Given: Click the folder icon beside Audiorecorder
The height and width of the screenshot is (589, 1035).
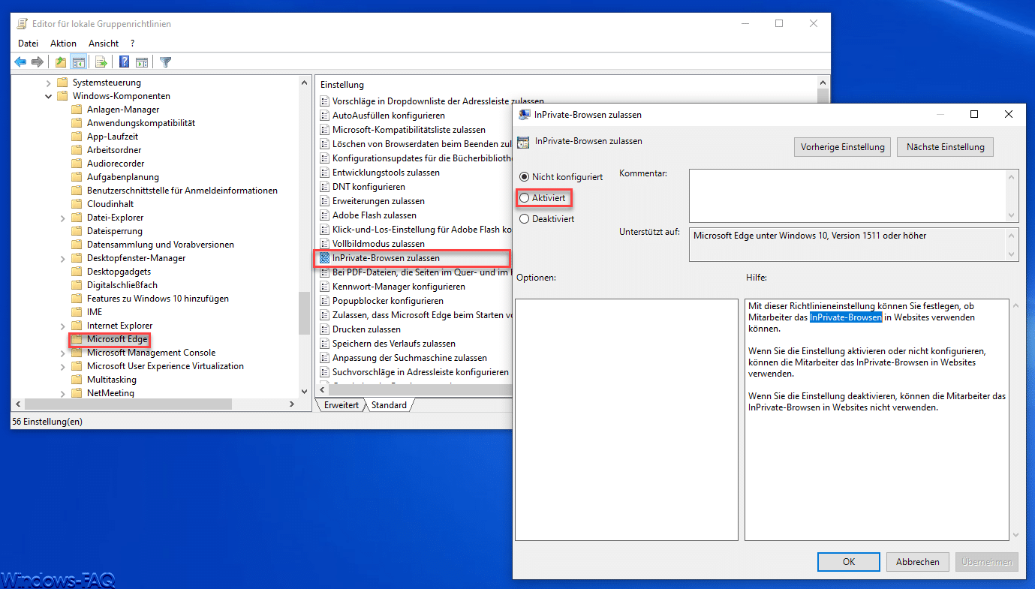Looking at the screenshot, I should pyautogui.click(x=76, y=164).
